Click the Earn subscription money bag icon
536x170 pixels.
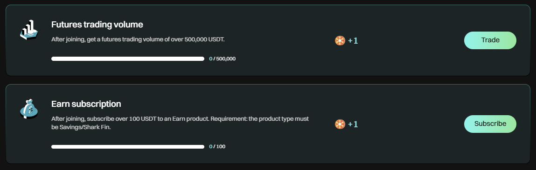[x=29, y=109]
